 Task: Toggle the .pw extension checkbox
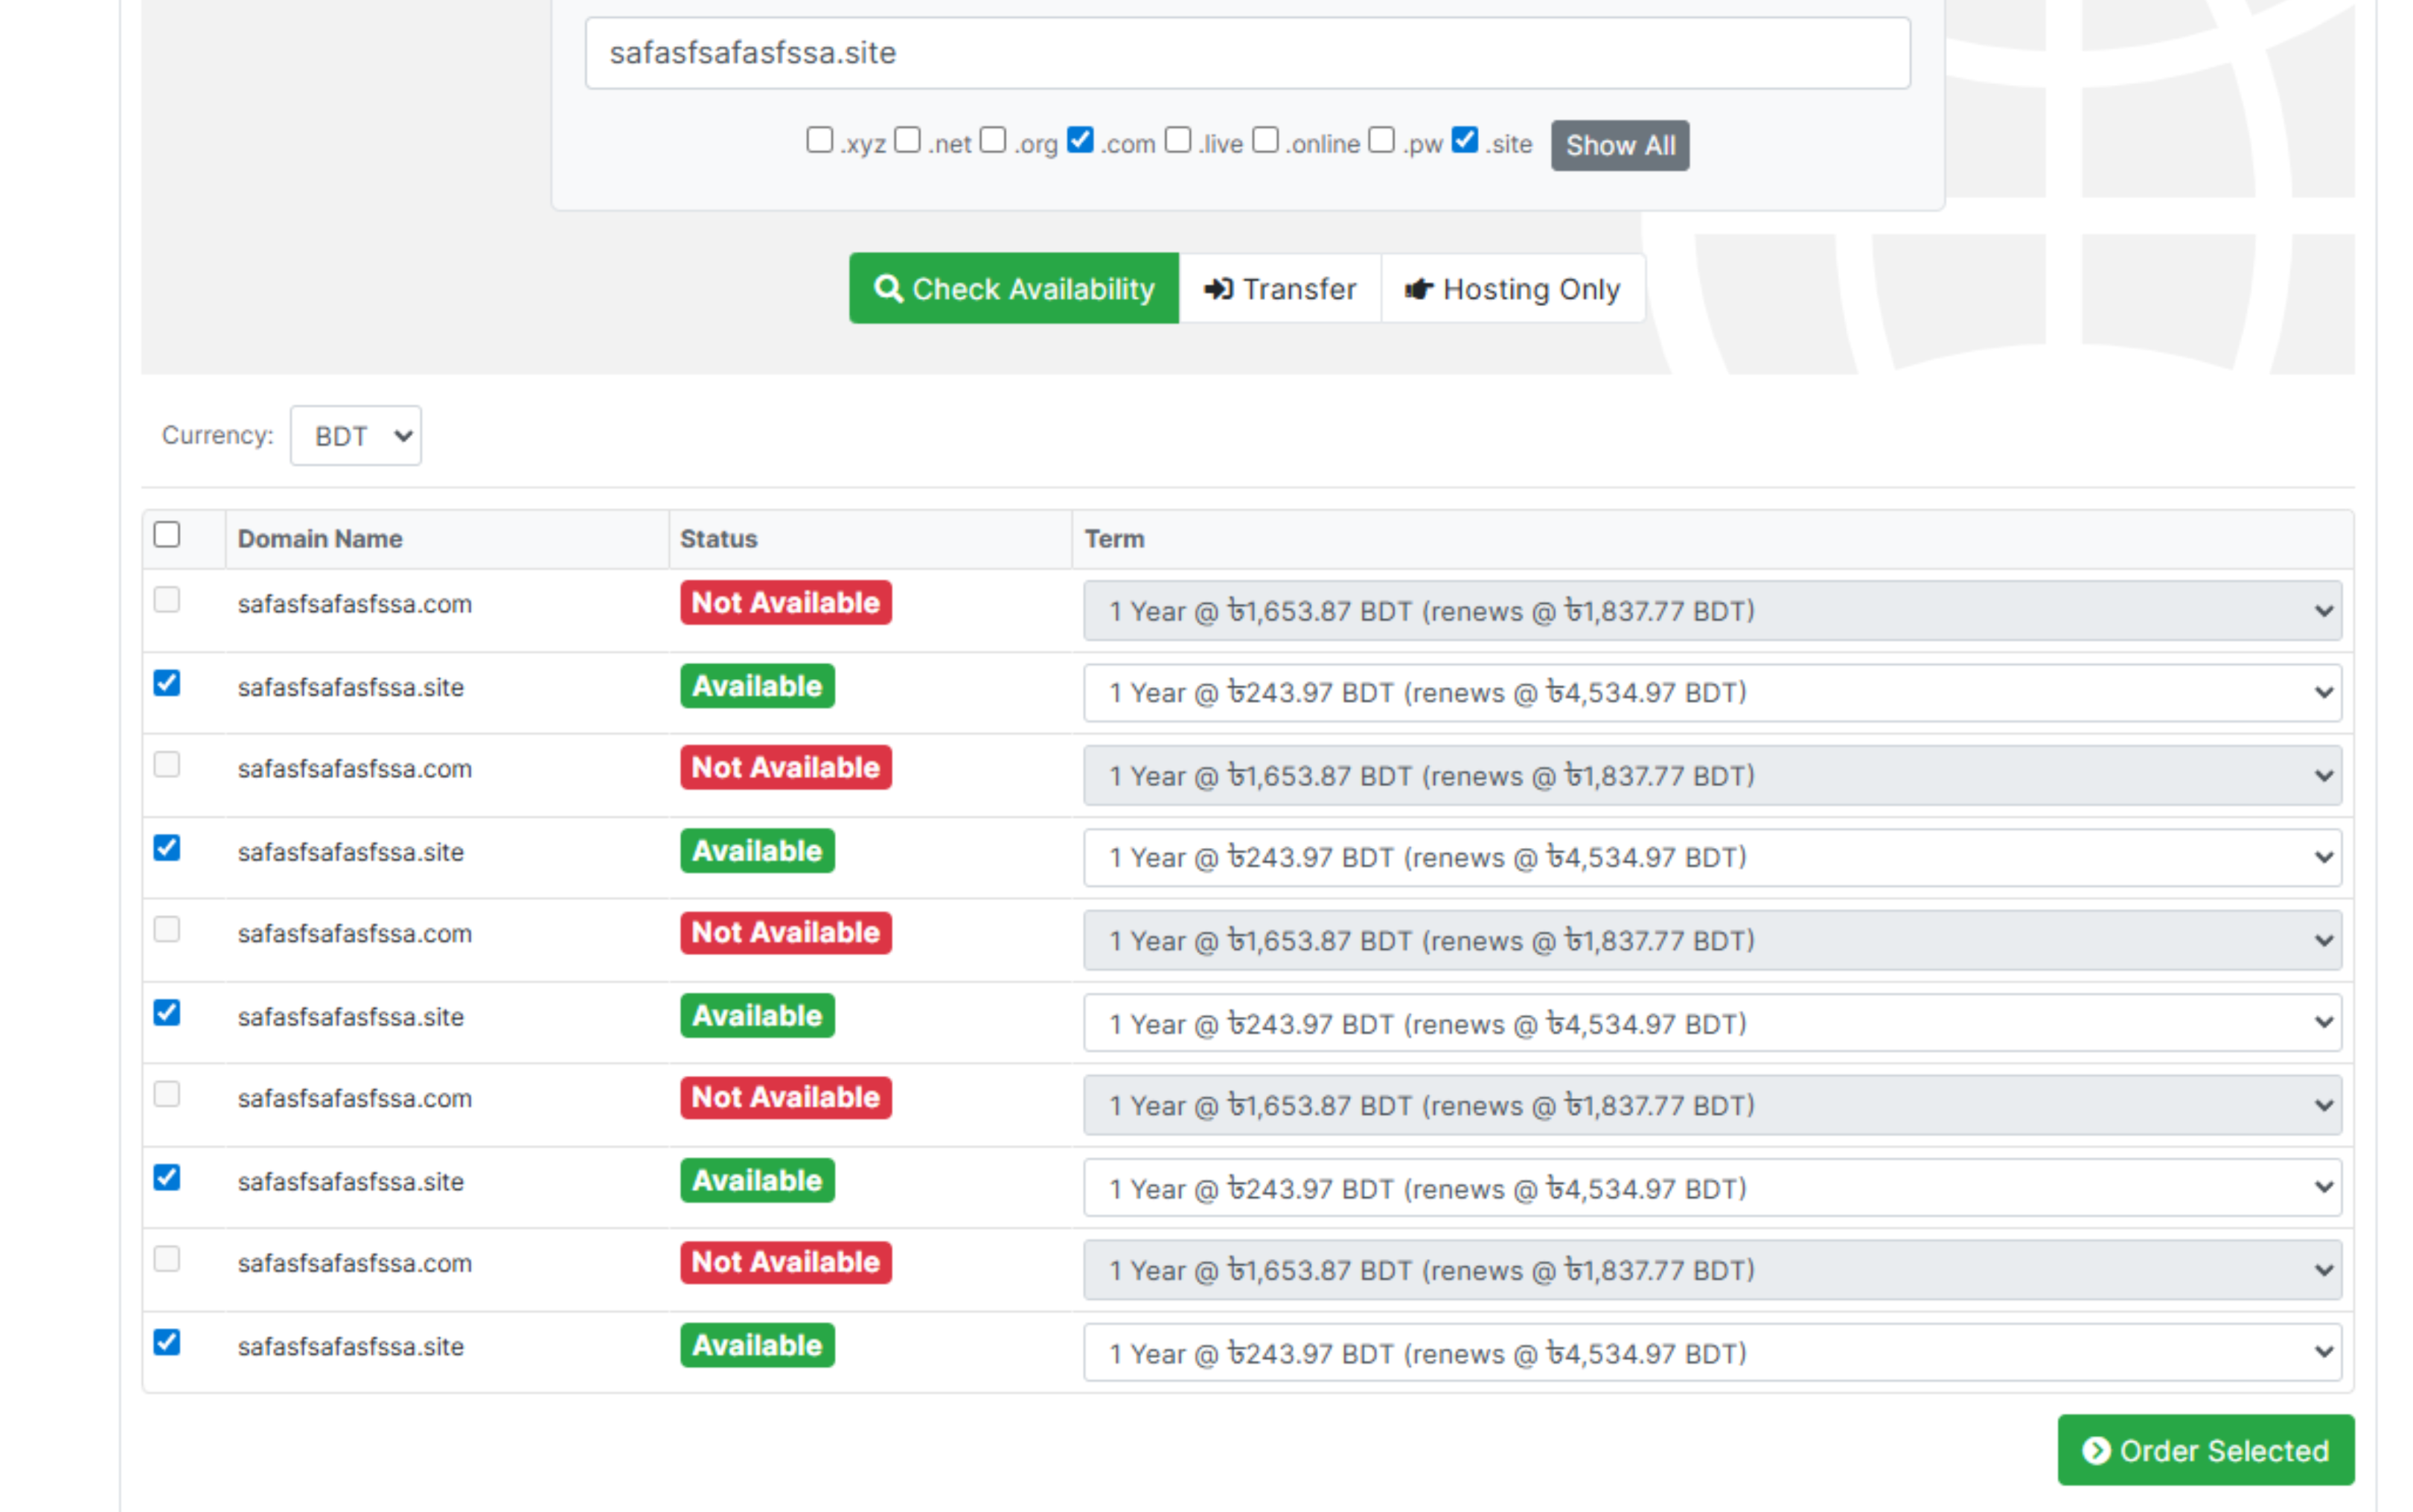point(1381,140)
